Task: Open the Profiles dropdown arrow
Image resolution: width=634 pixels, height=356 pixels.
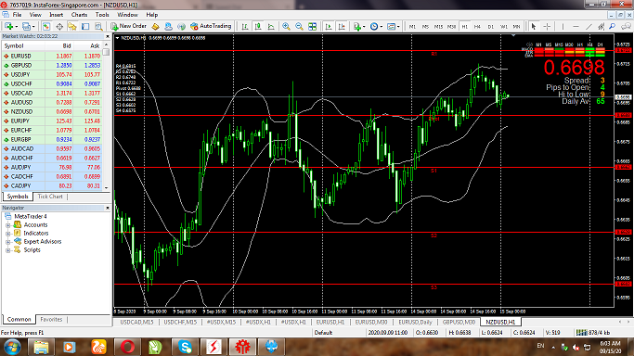Action: [33, 27]
